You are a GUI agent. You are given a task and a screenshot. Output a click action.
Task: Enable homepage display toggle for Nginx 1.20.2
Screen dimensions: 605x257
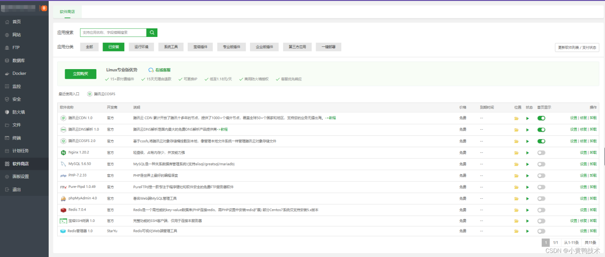541,152
